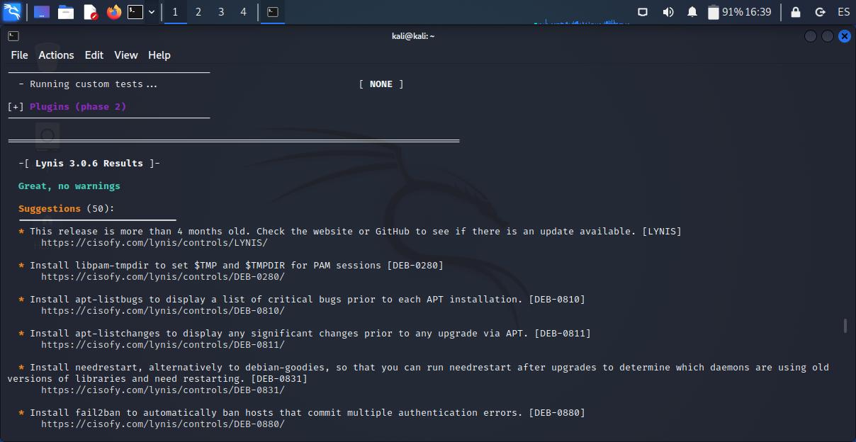
Task: Open the 16:39 clock
Action: click(x=758, y=12)
